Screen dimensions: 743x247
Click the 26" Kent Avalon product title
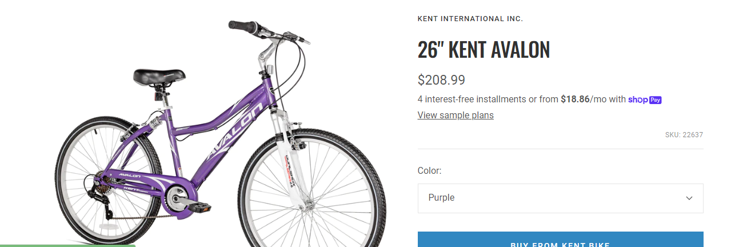[x=484, y=50]
